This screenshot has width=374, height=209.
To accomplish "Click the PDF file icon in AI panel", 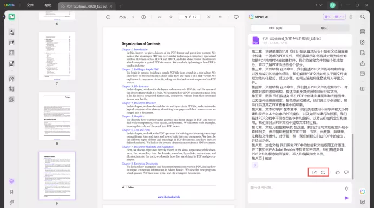I will pyautogui.click(x=255, y=40).
